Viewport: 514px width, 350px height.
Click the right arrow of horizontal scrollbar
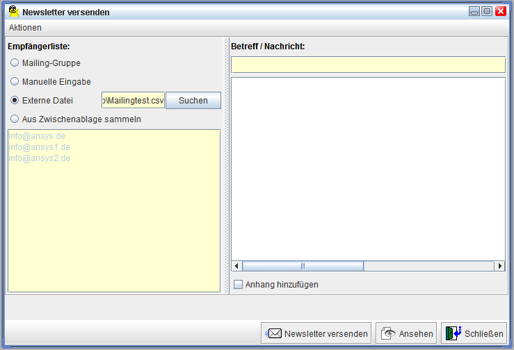pos(499,266)
